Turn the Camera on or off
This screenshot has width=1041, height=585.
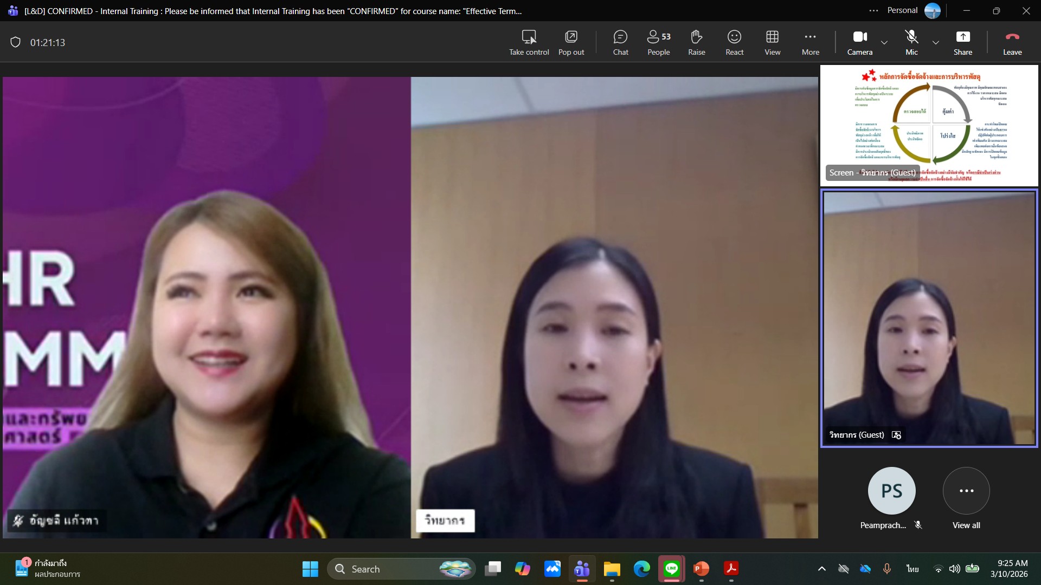point(860,43)
